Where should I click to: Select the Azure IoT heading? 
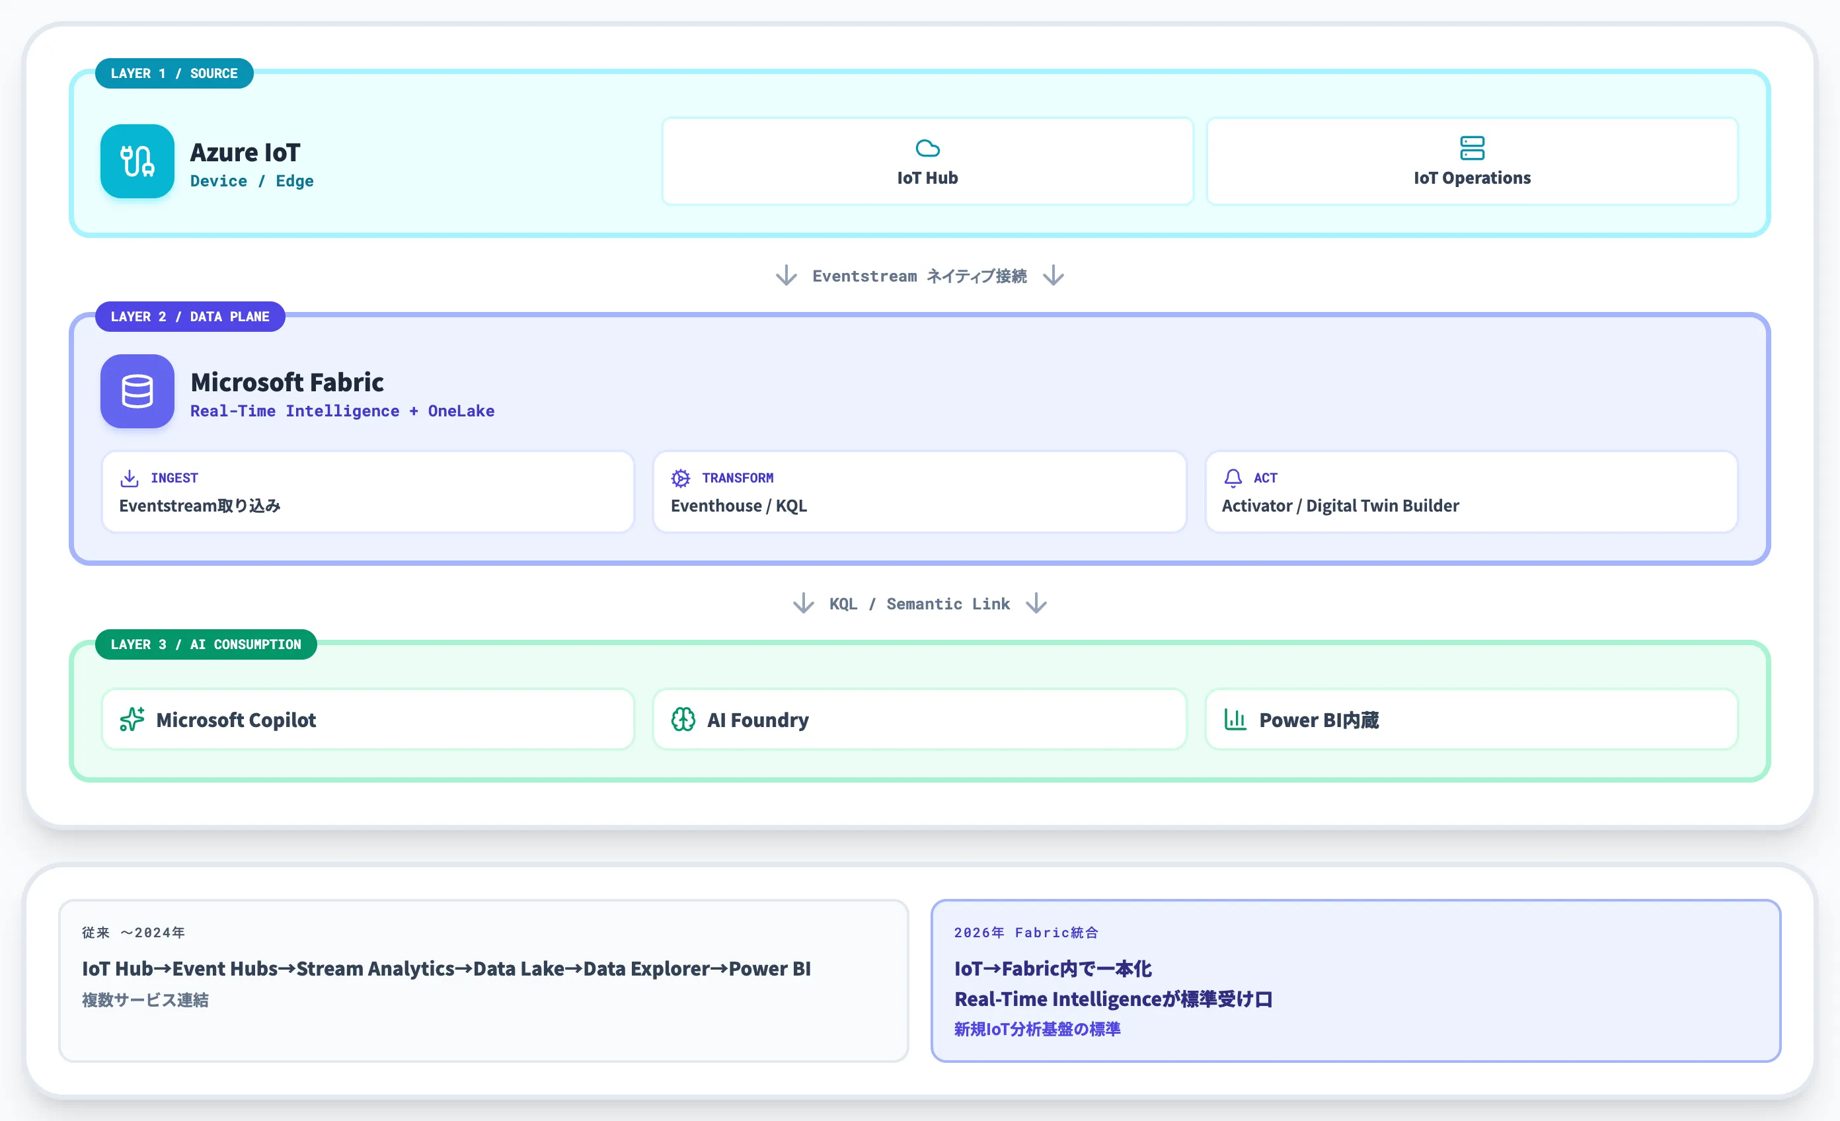pos(245,153)
